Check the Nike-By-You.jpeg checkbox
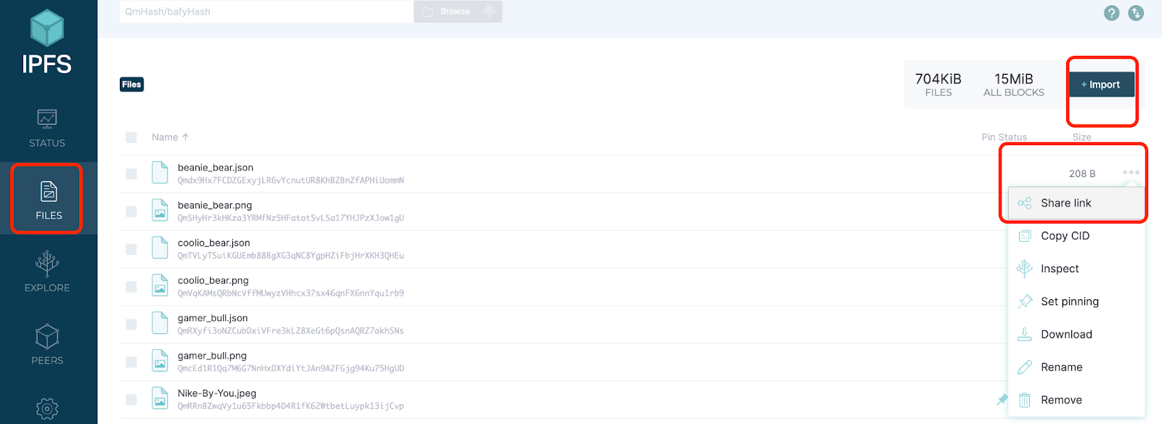The width and height of the screenshot is (1162, 424). coord(131,399)
